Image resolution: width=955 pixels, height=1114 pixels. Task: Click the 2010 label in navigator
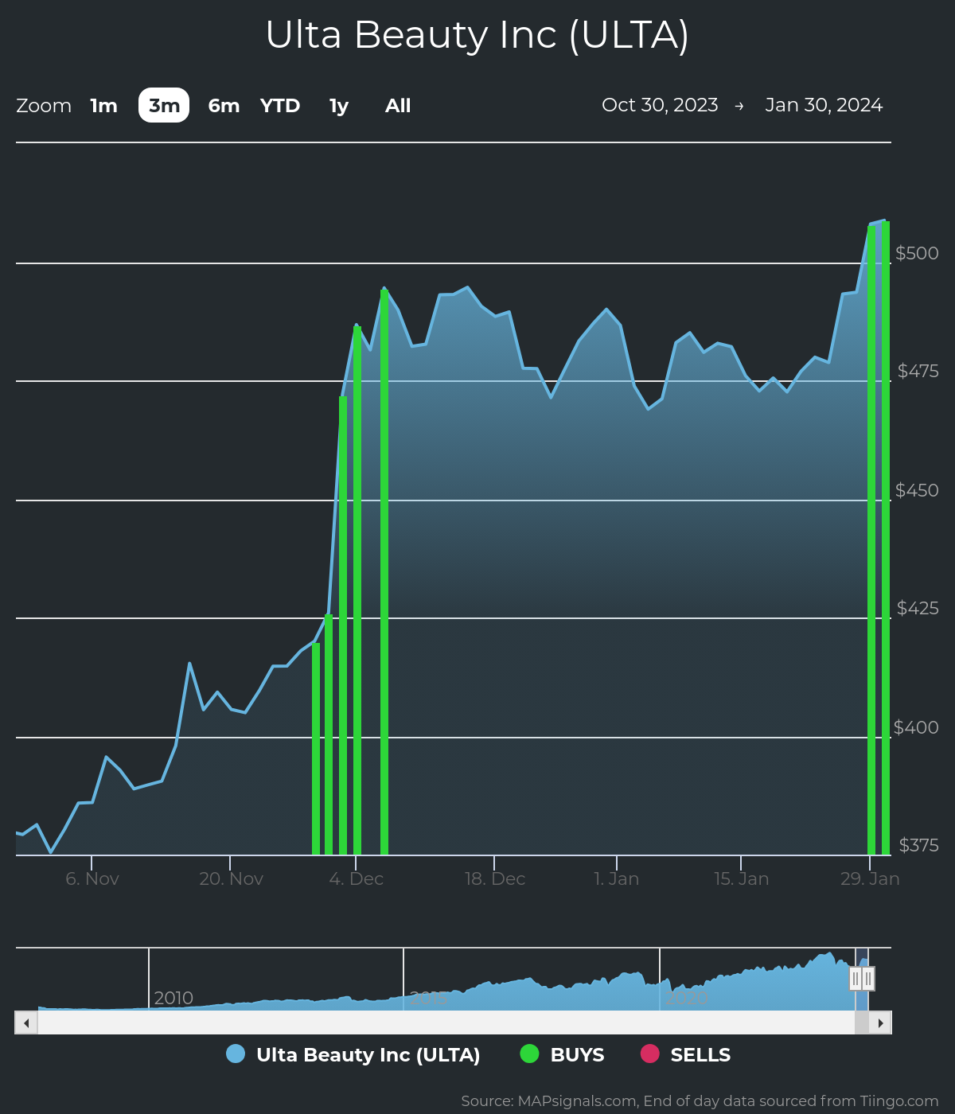(x=173, y=998)
